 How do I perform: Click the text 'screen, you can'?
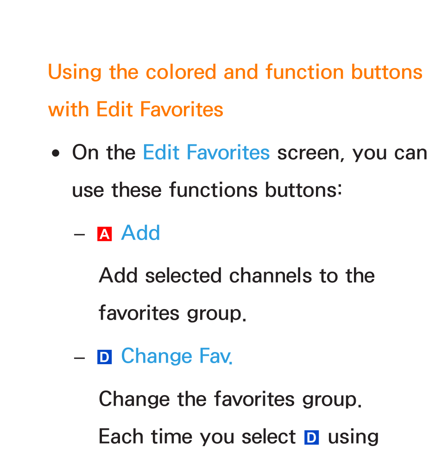click(352, 153)
